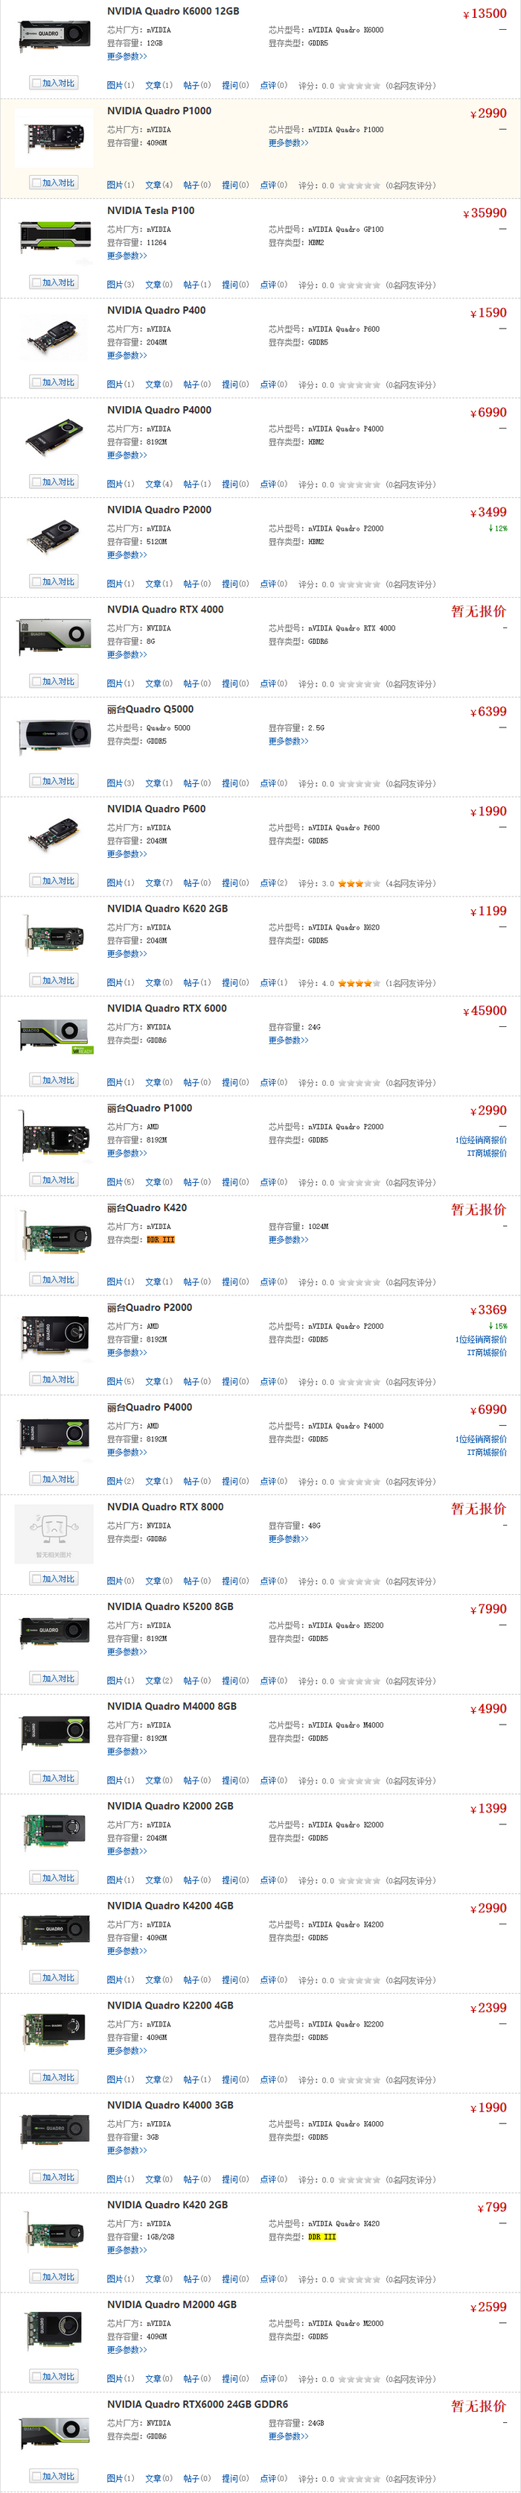Click the placeholder image for Quadro RTX 8000
521x2493 pixels.
click(54, 1533)
